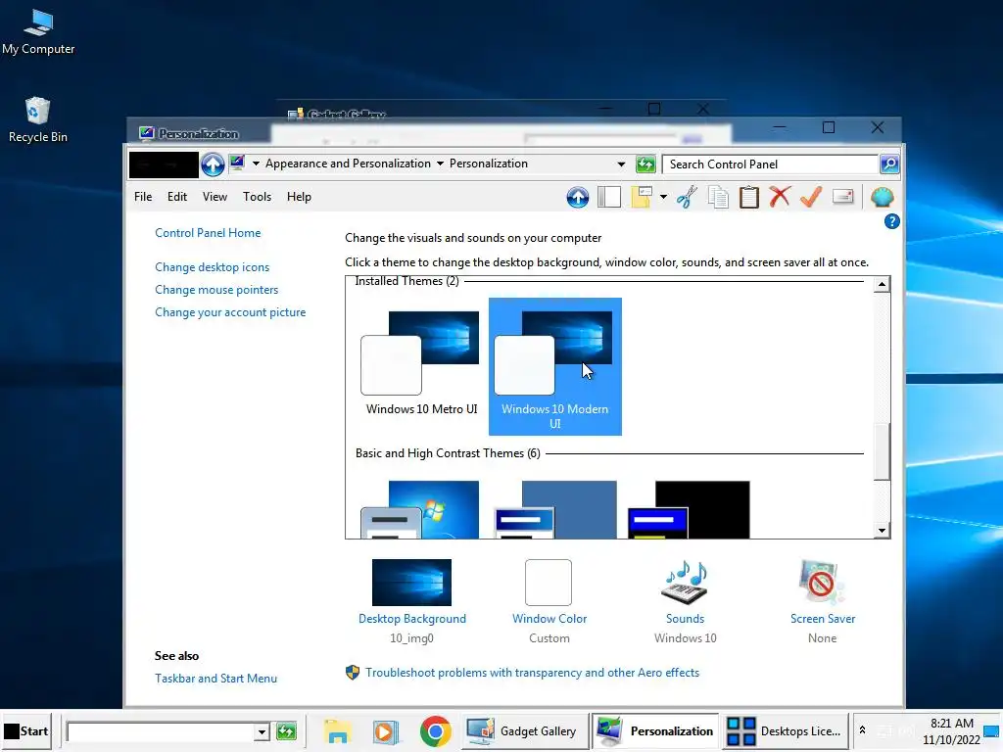Select the Windows 10 Modern UI theme
1003x752 pixels.
click(x=554, y=366)
